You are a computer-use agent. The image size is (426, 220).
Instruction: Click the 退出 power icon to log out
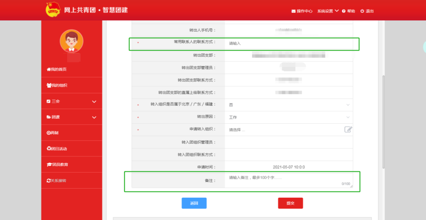pyautogui.click(x=362, y=11)
